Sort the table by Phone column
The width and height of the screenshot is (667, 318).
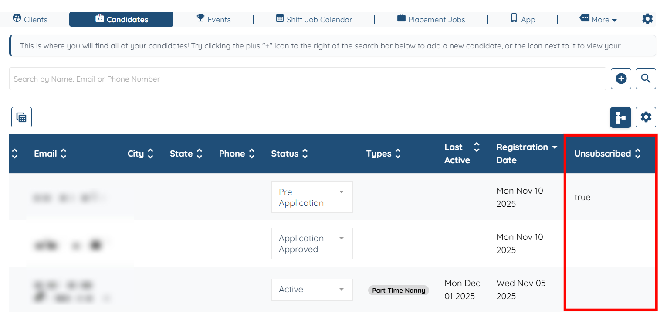(237, 154)
